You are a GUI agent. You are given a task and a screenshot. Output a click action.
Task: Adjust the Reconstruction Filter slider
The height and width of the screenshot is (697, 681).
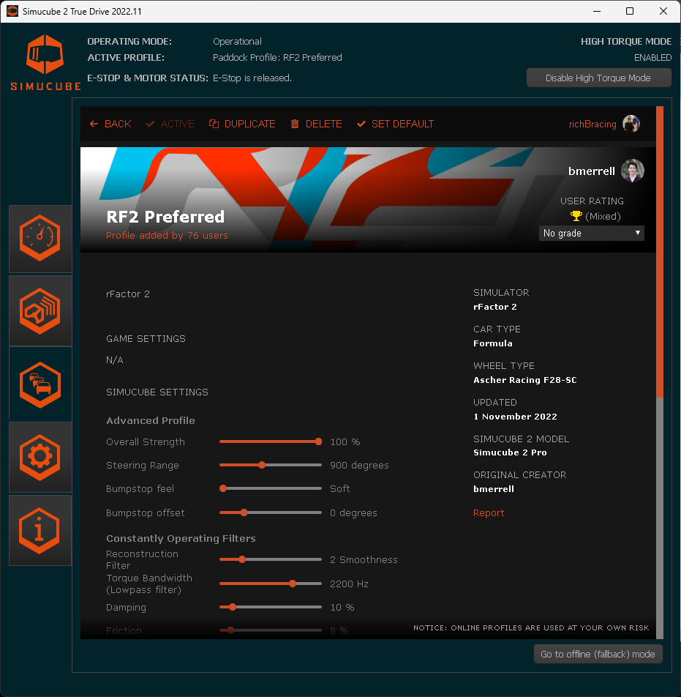click(x=271, y=559)
